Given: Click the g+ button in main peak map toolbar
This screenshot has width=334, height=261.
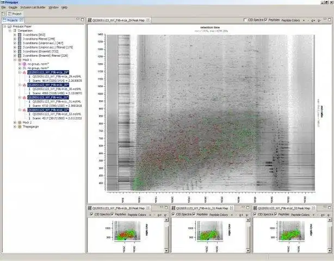Looking at the screenshot, I should (313, 21).
